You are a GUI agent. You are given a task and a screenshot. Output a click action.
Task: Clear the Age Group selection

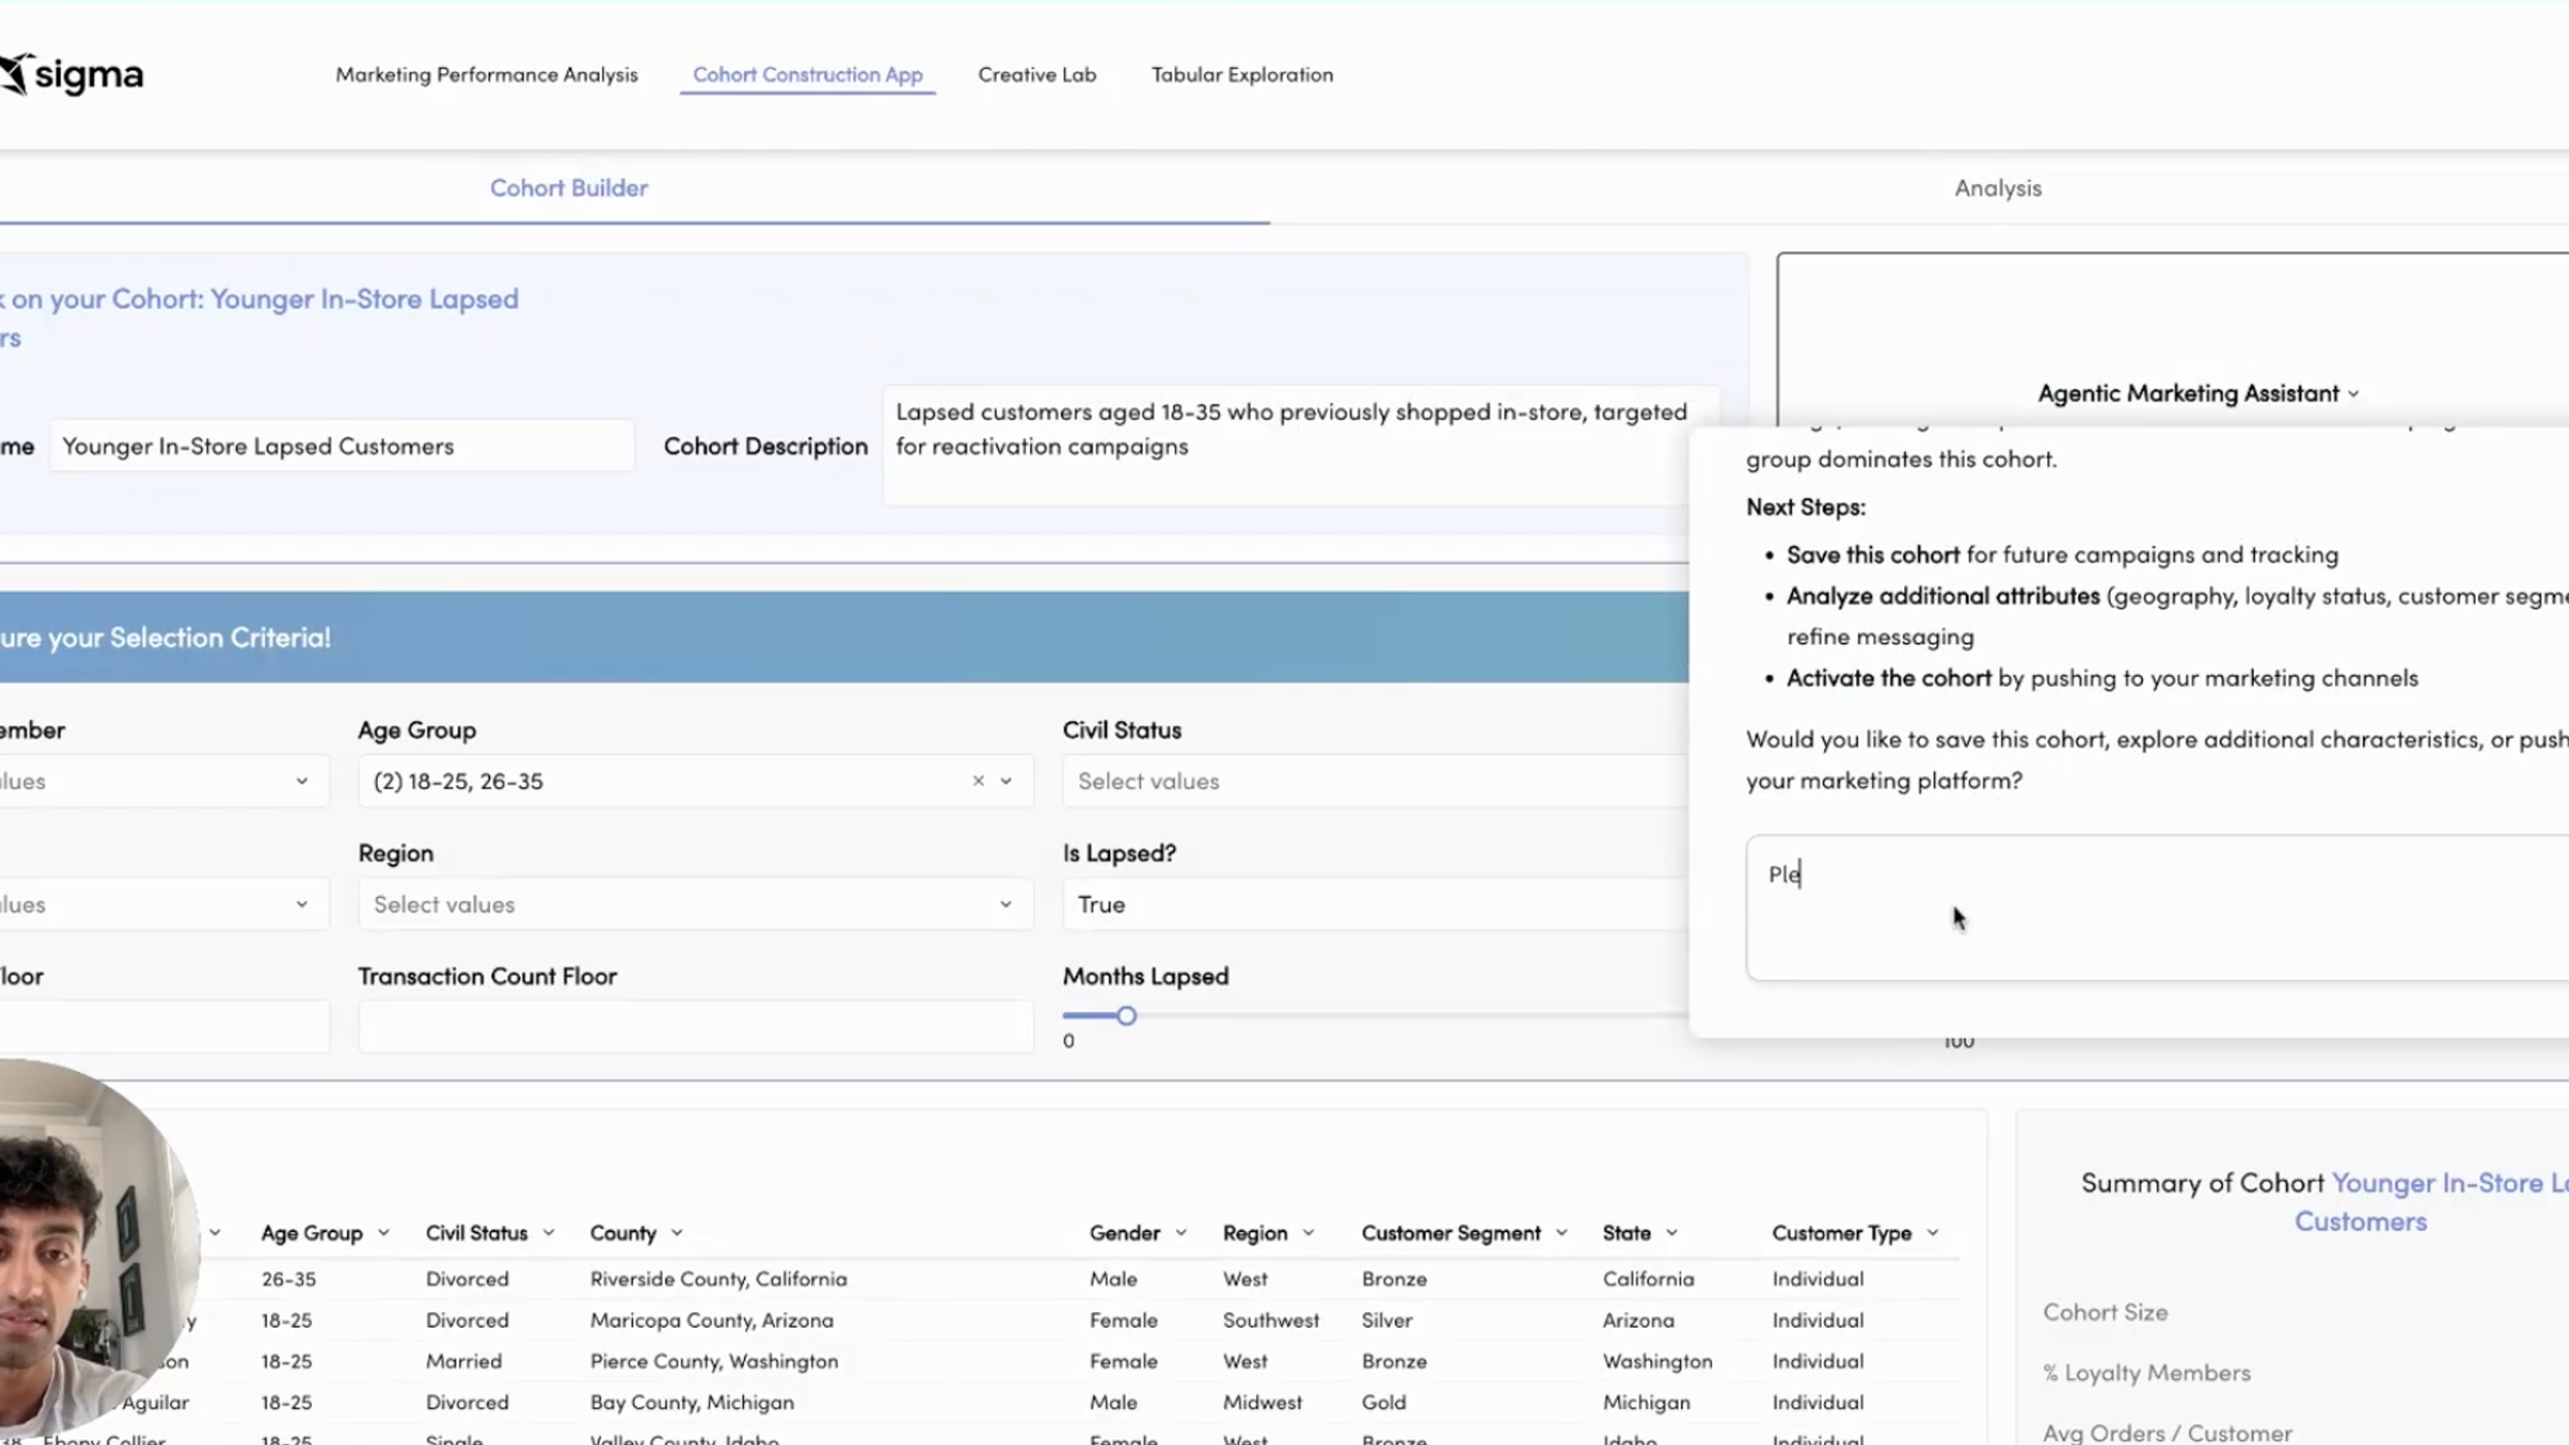[978, 781]
